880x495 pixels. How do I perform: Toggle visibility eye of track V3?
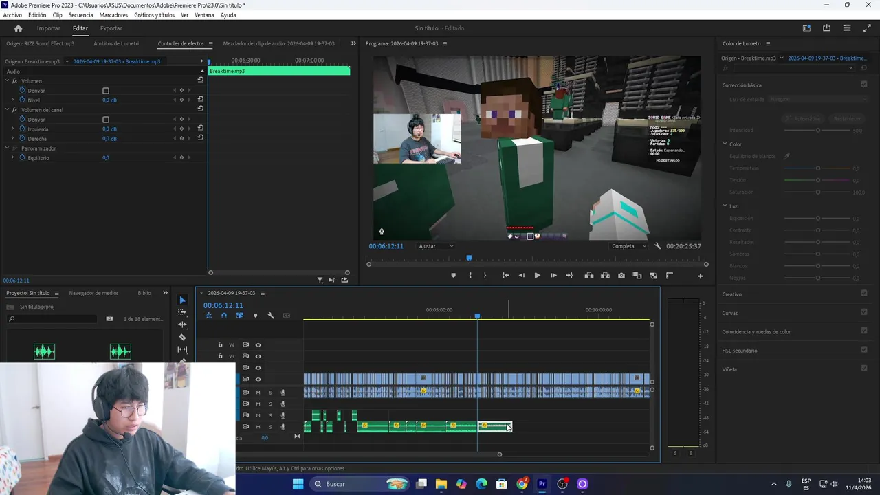pyautogui.click(x=258, y=356)
